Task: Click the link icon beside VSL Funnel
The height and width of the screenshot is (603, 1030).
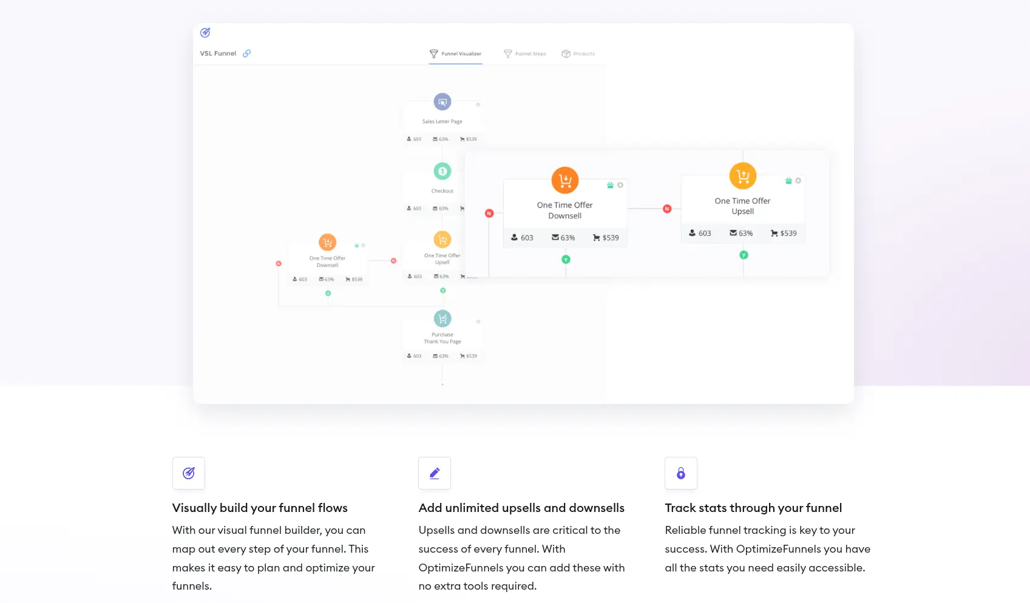Action: [246, 53]
